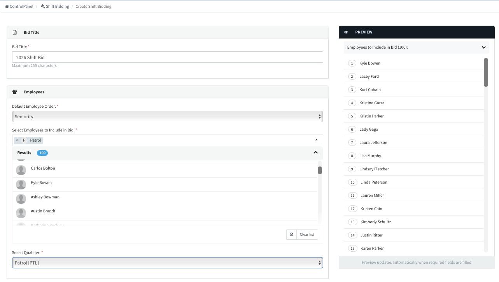Click the home icon in breadcrumb
Screen dimensions: 499x282
point(7,6)
